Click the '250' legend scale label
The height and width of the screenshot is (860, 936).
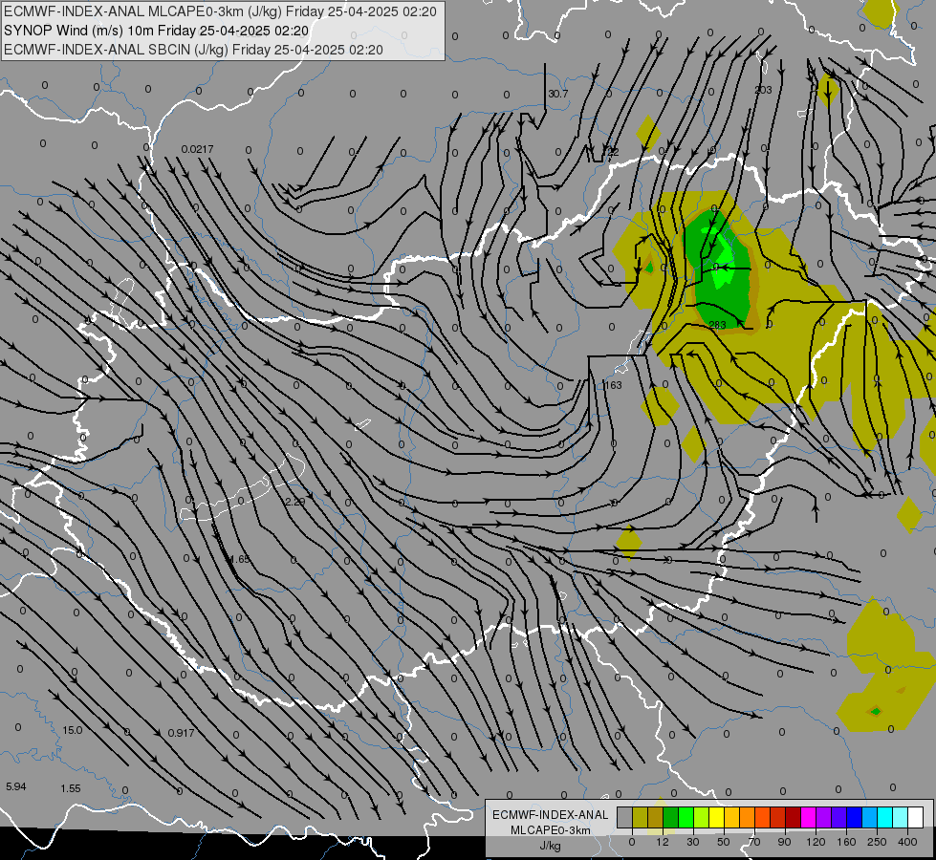tap(877, 842)
